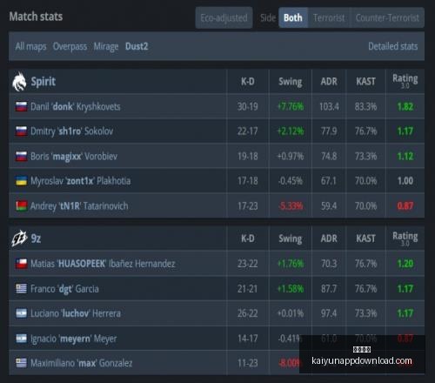Open the All maps tab
The width and height of the screenshot is (435, 383).
(x=30, y=46)
